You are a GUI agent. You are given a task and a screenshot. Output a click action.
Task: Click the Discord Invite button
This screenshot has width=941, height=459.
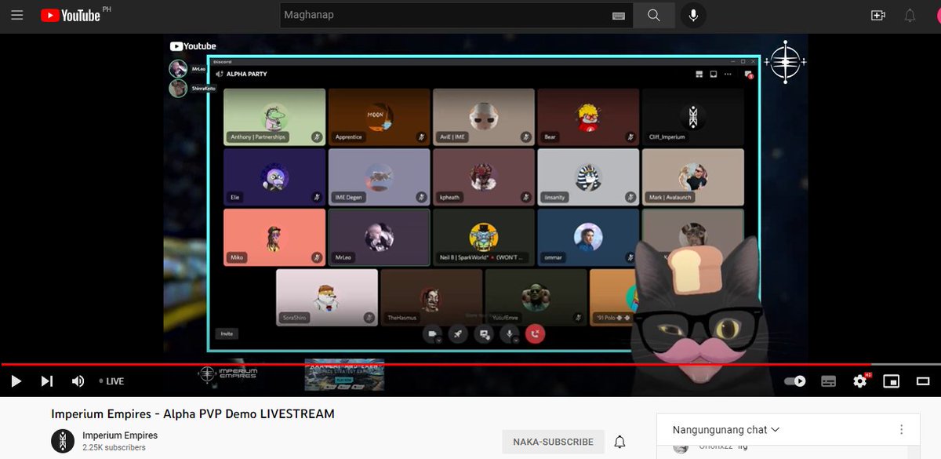tap(227, 333)
